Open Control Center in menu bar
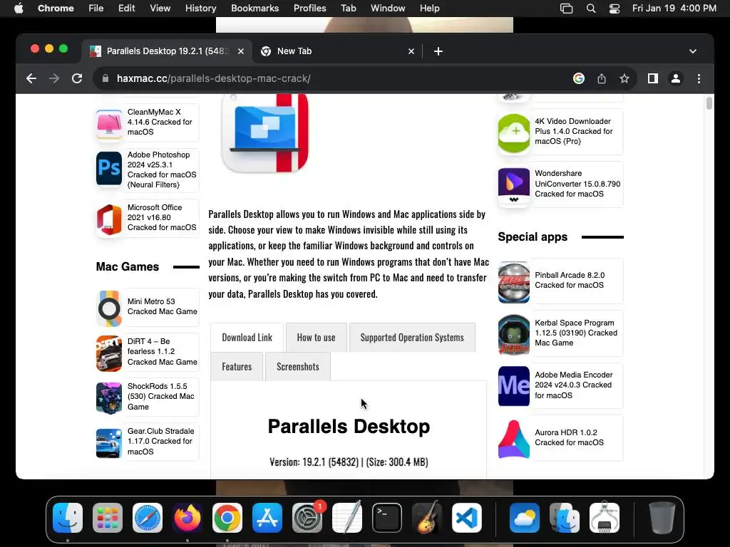 [x=614, y=9]
